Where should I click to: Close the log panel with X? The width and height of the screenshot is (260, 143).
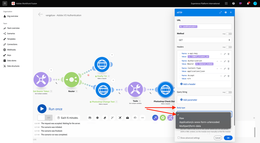[x=254, y=118]
